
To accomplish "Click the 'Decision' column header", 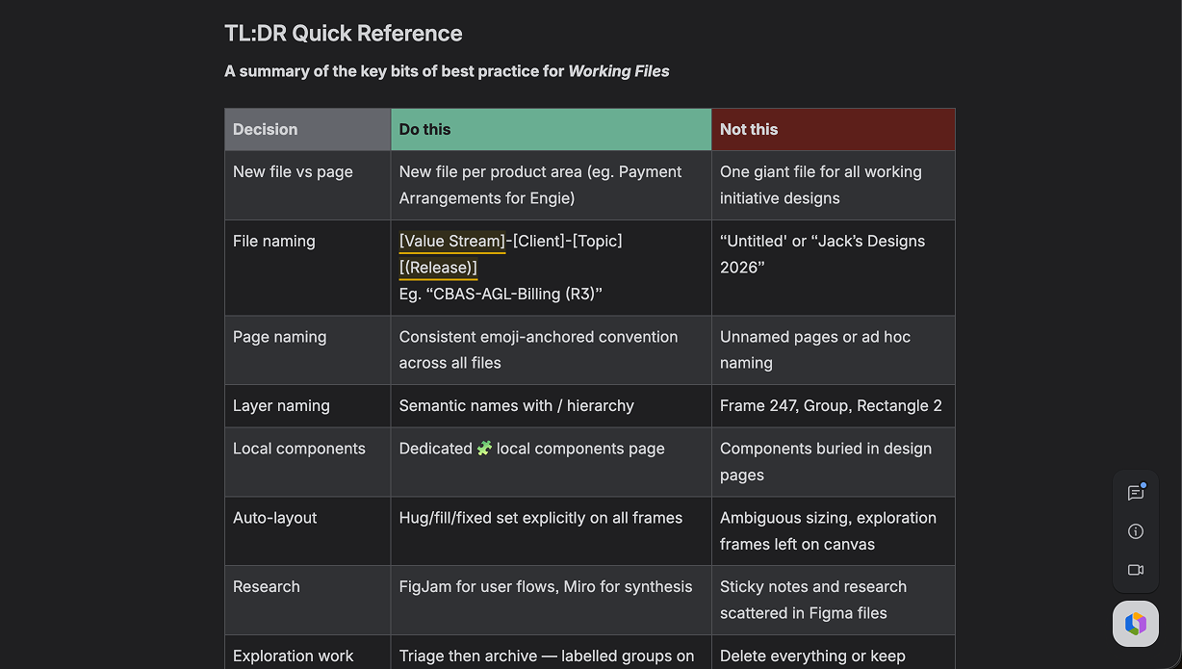I will pyautogui.click(x=308, y=129).
